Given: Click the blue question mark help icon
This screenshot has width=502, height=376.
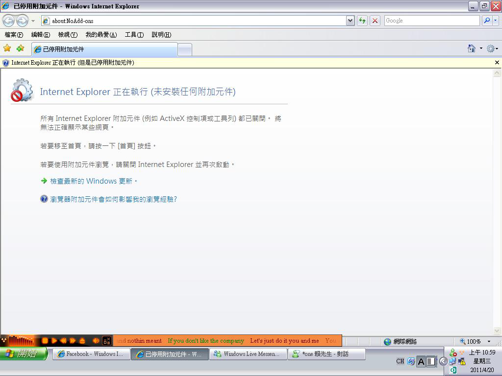Looking at the screenshot, I should tap(44, 199).
